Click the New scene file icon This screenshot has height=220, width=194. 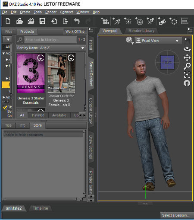pos(8,21)
